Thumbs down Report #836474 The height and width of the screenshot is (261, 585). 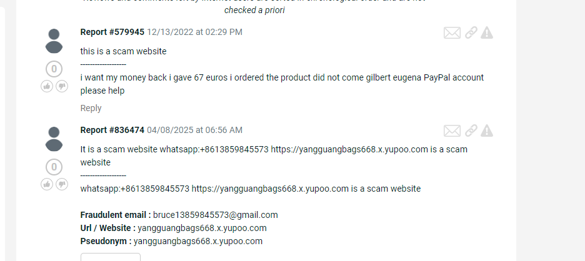point(62,184)
